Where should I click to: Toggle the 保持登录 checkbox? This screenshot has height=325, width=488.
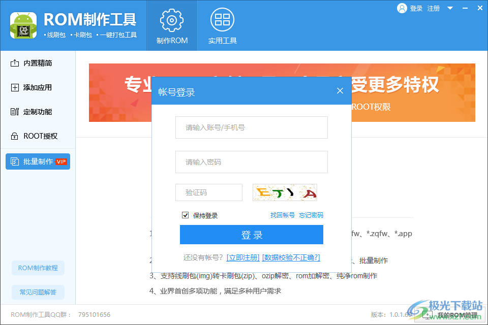click(x=185, y=215)
